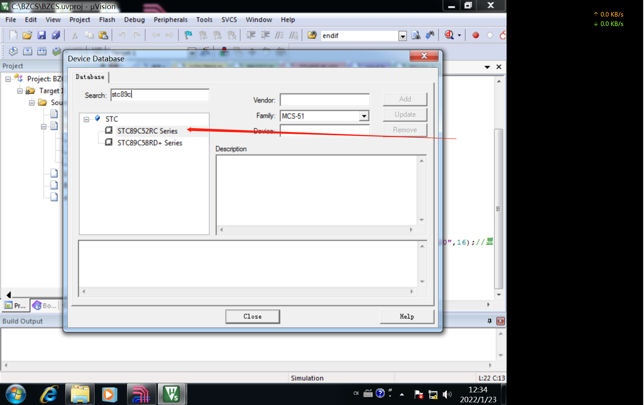Collapse the Source group folder node
The image size is (644, 405).
point(32,103)
